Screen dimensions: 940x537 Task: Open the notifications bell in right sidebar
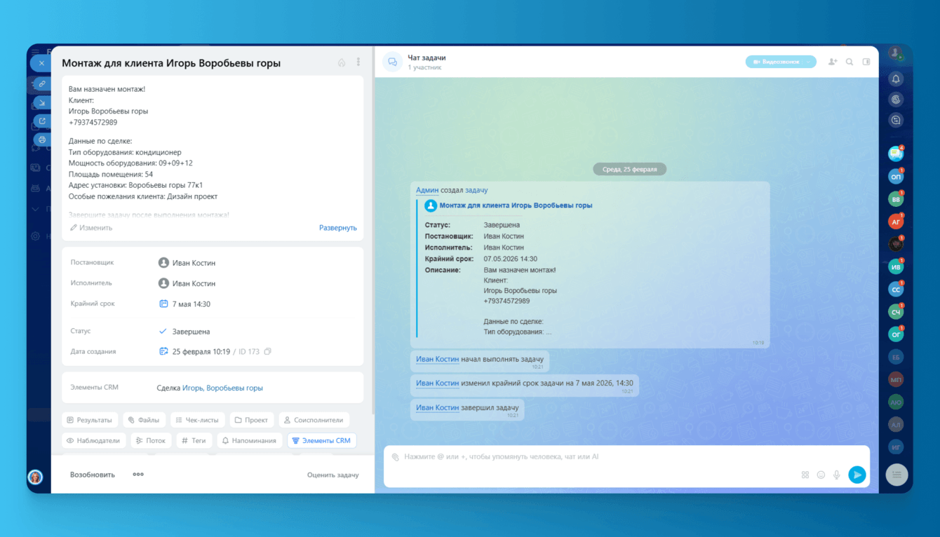[896, 79]
